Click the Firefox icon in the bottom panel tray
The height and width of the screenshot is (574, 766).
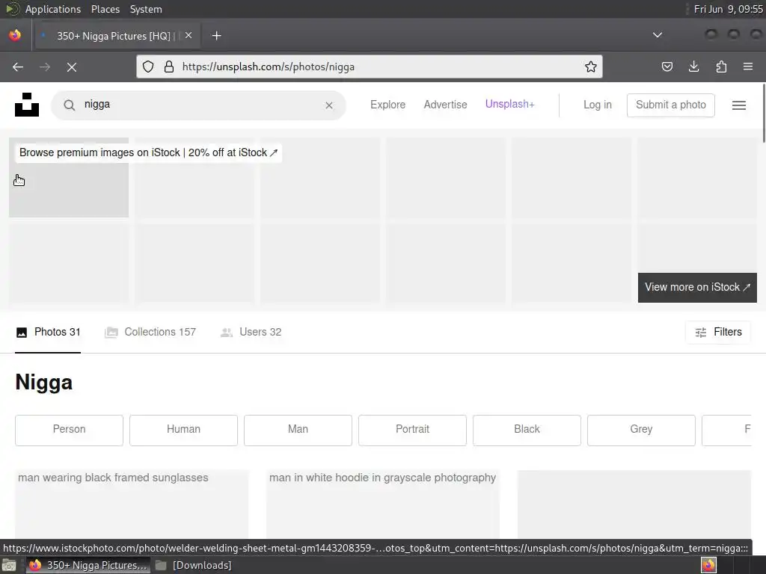click(x=708, y=565)
